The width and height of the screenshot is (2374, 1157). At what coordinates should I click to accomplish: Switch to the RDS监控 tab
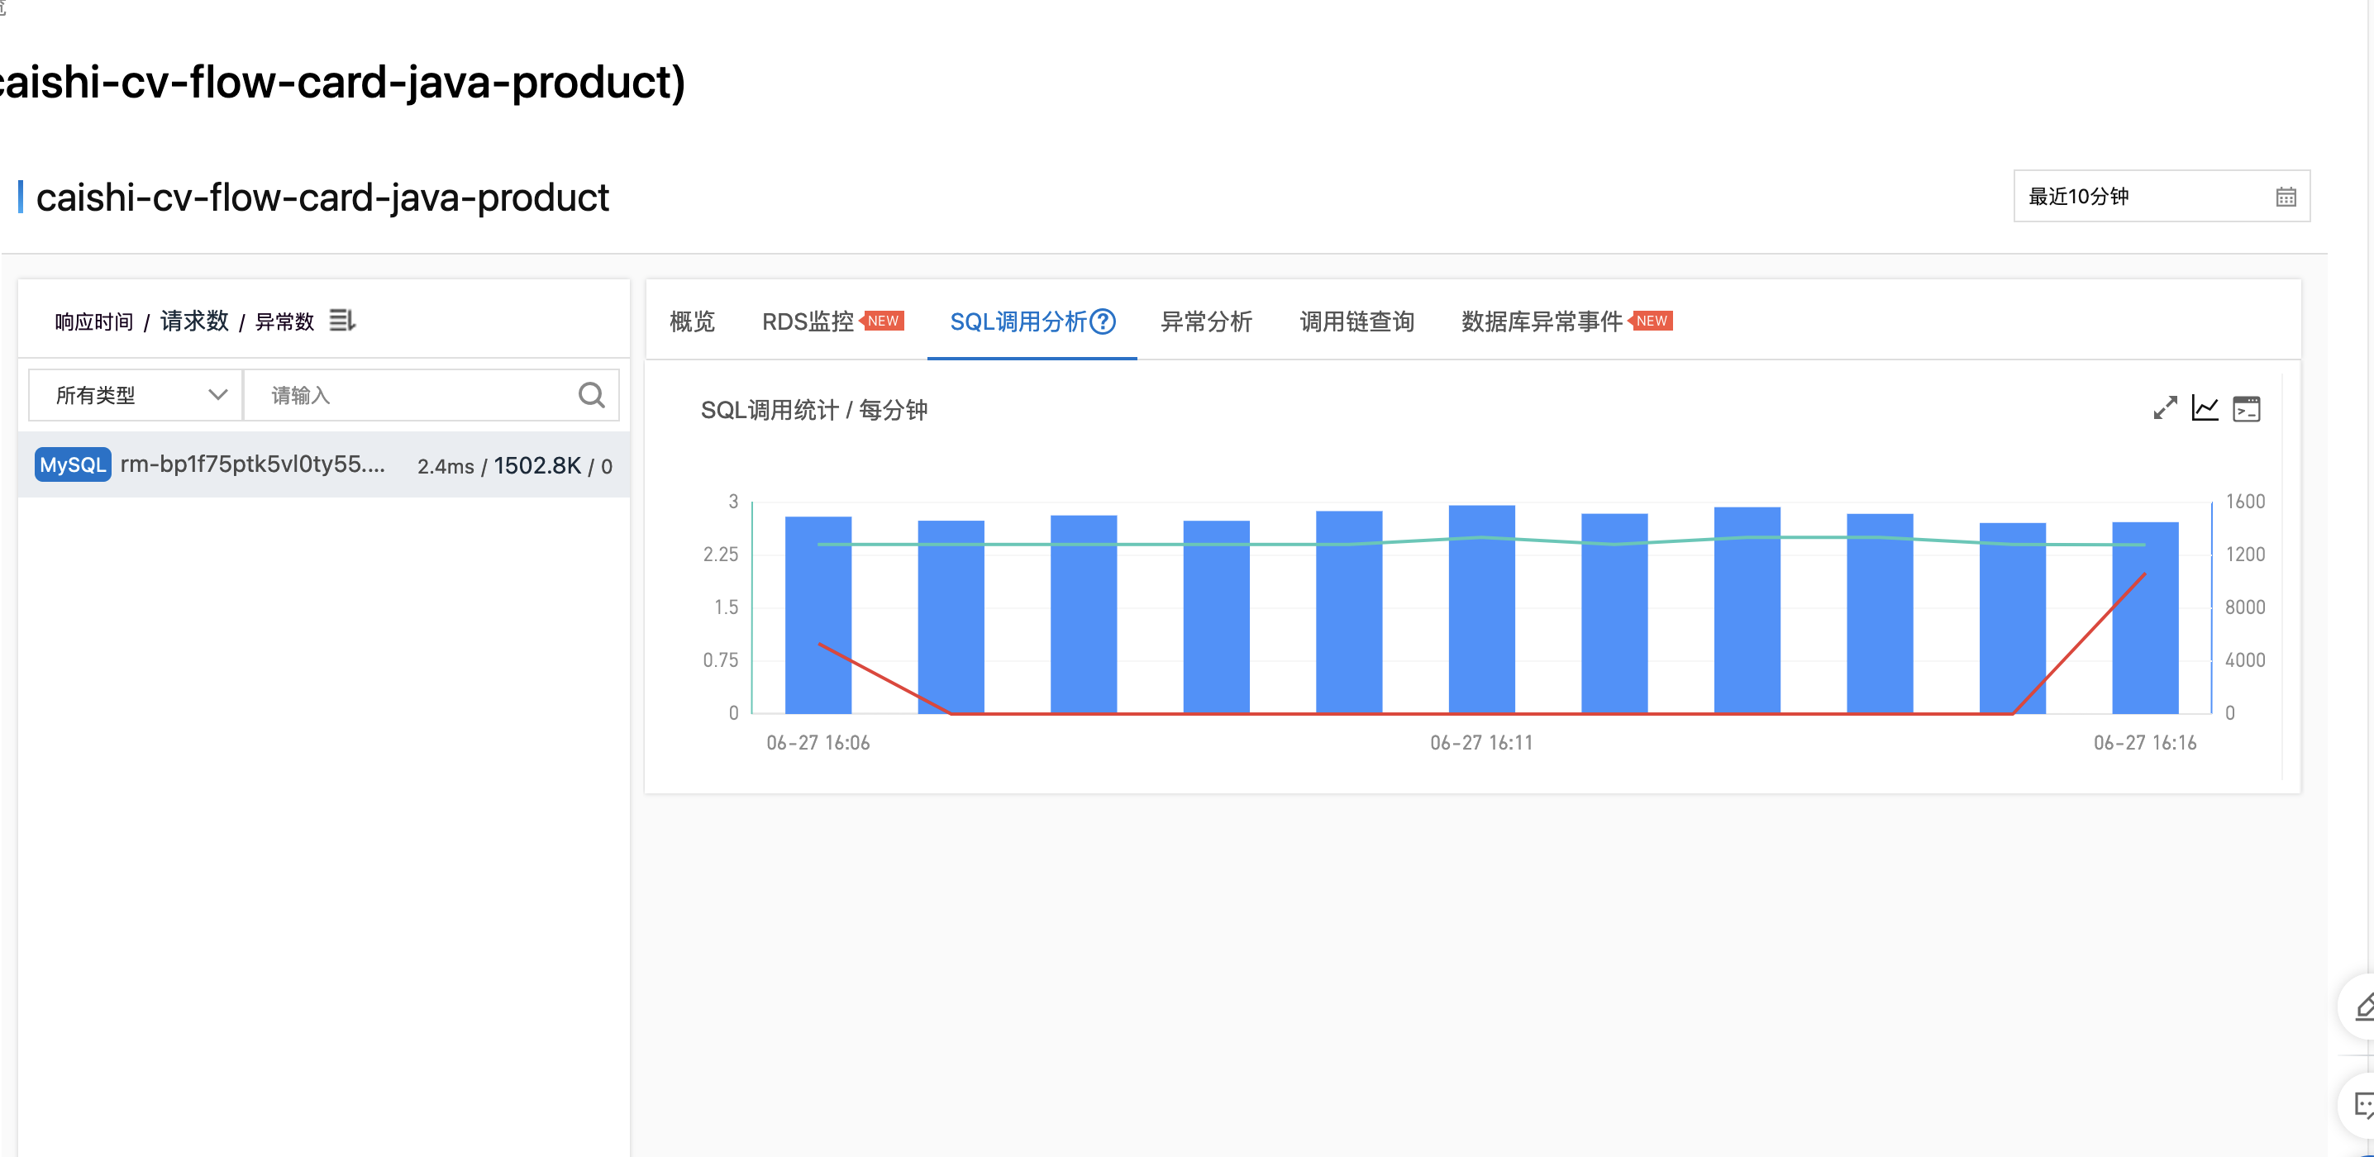(x=808, y=321)
